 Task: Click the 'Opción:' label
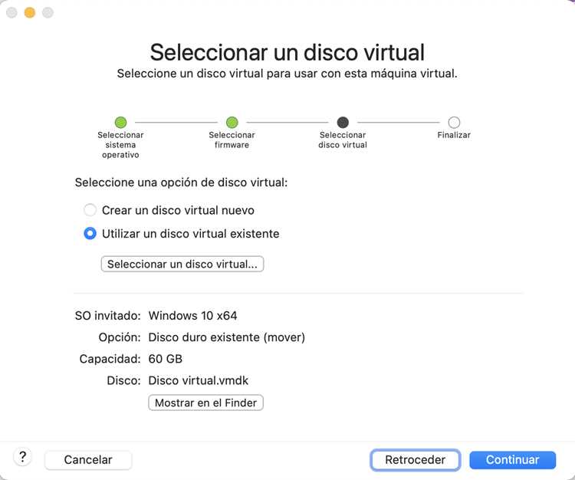(120, 337)
